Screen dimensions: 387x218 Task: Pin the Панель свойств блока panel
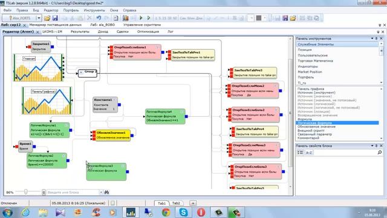pyautogui.click(x=376, y=146)
